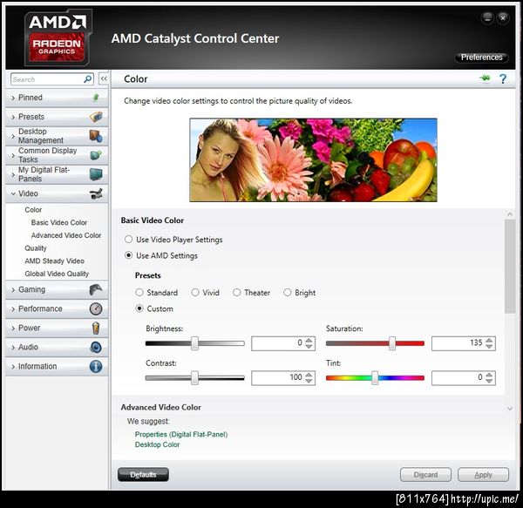Decrease Tint value with down arrow

point(489,381)
